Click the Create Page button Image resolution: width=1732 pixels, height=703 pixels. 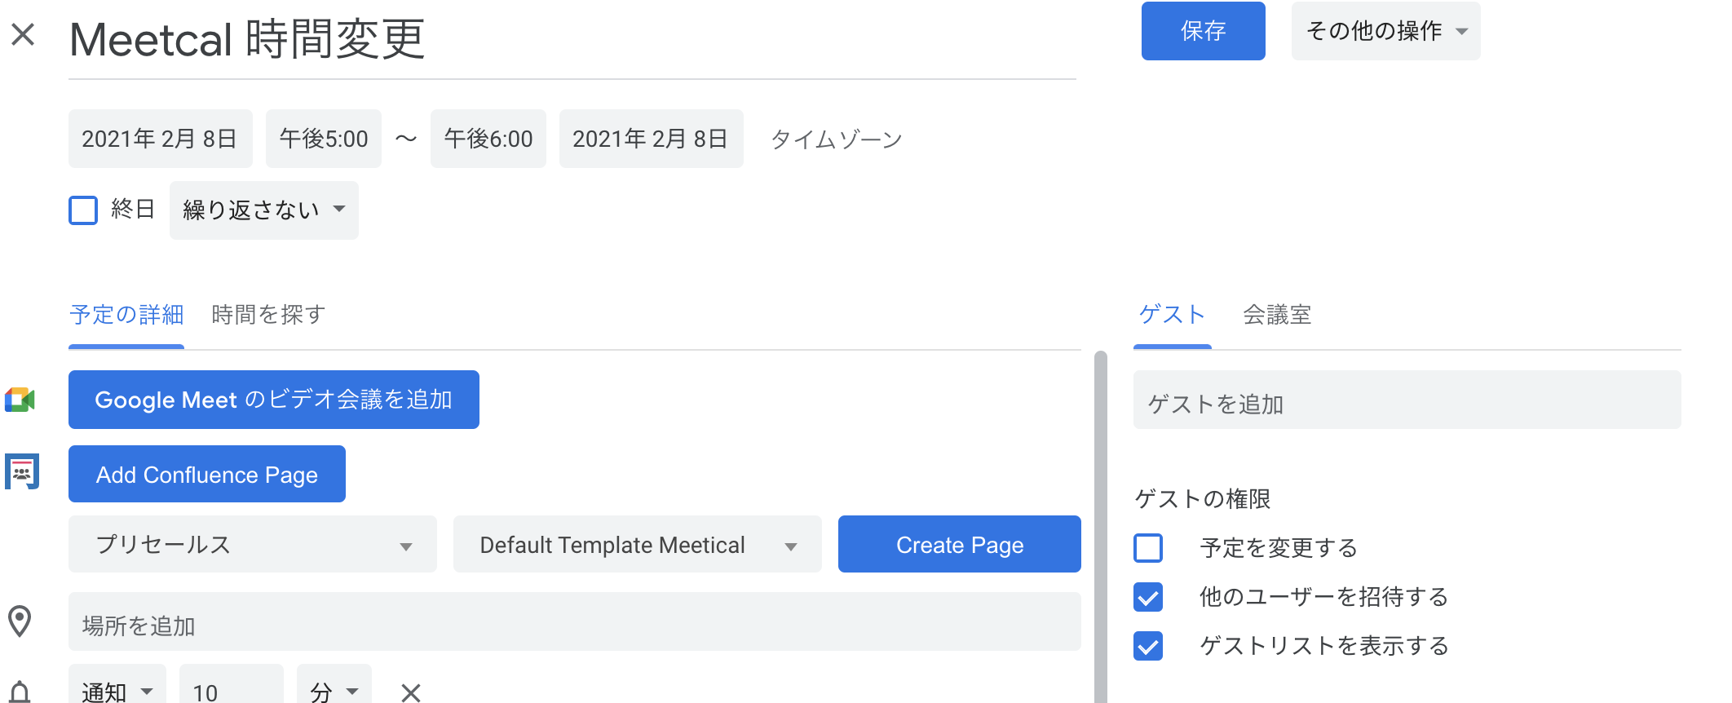960,544
